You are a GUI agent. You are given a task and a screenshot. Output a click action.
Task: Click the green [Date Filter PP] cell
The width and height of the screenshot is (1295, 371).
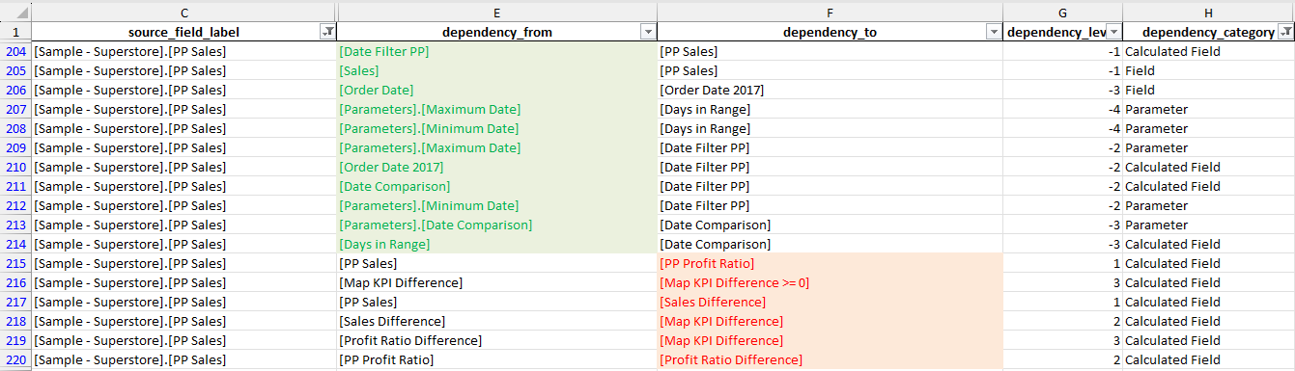click(x=496, y=52)
